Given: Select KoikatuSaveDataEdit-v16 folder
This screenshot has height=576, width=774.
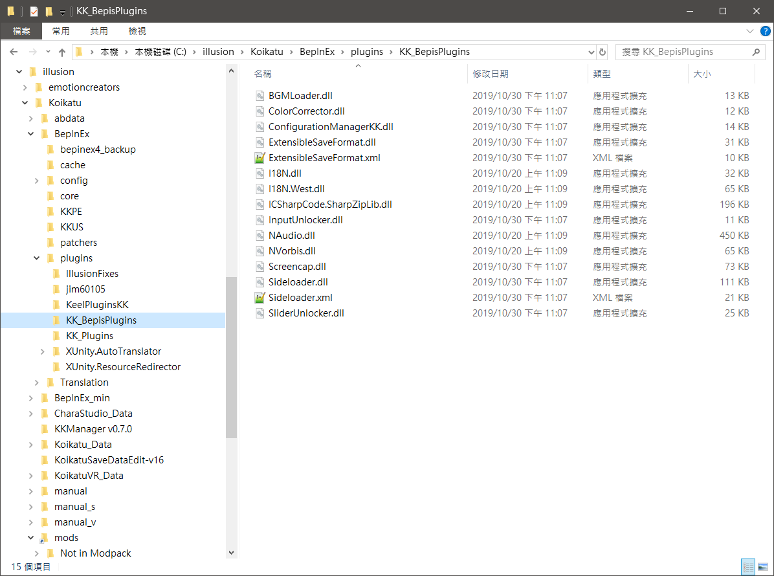Looking at the screenshot, I should coord(109,460).
